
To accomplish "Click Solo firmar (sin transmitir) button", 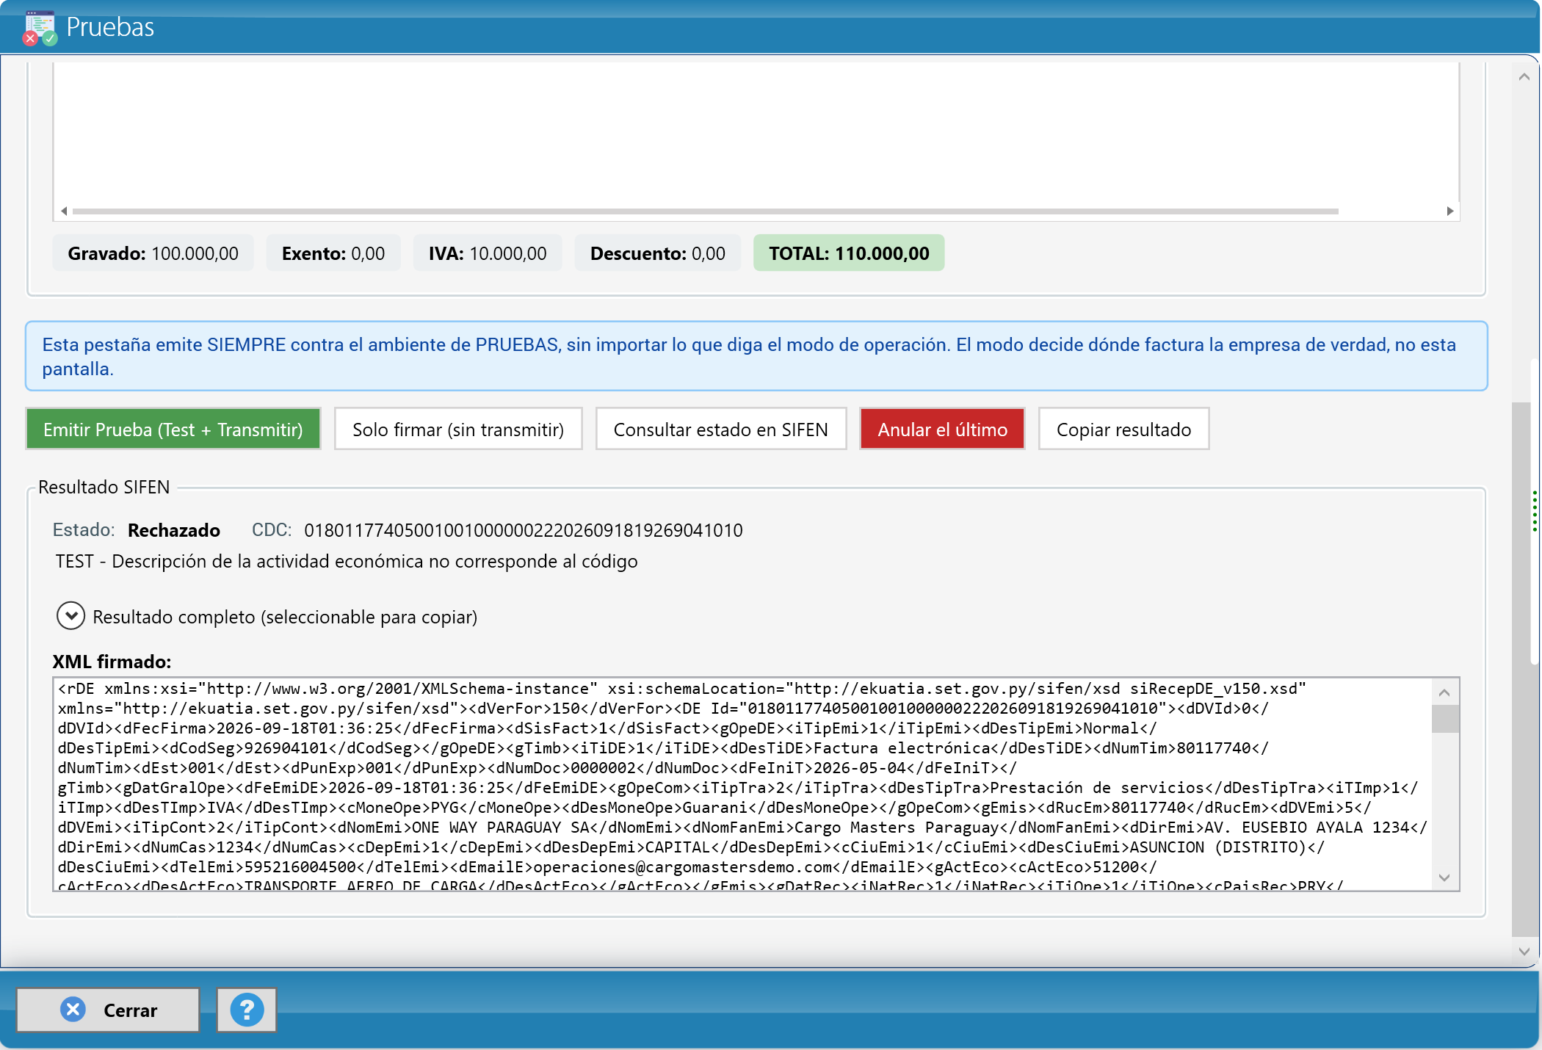I will pos(458,429).
